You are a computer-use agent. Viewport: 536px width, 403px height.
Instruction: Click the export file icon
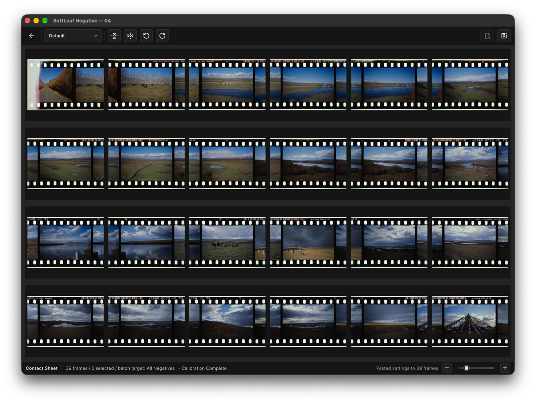pyautogui.click(x=487, y=36)
